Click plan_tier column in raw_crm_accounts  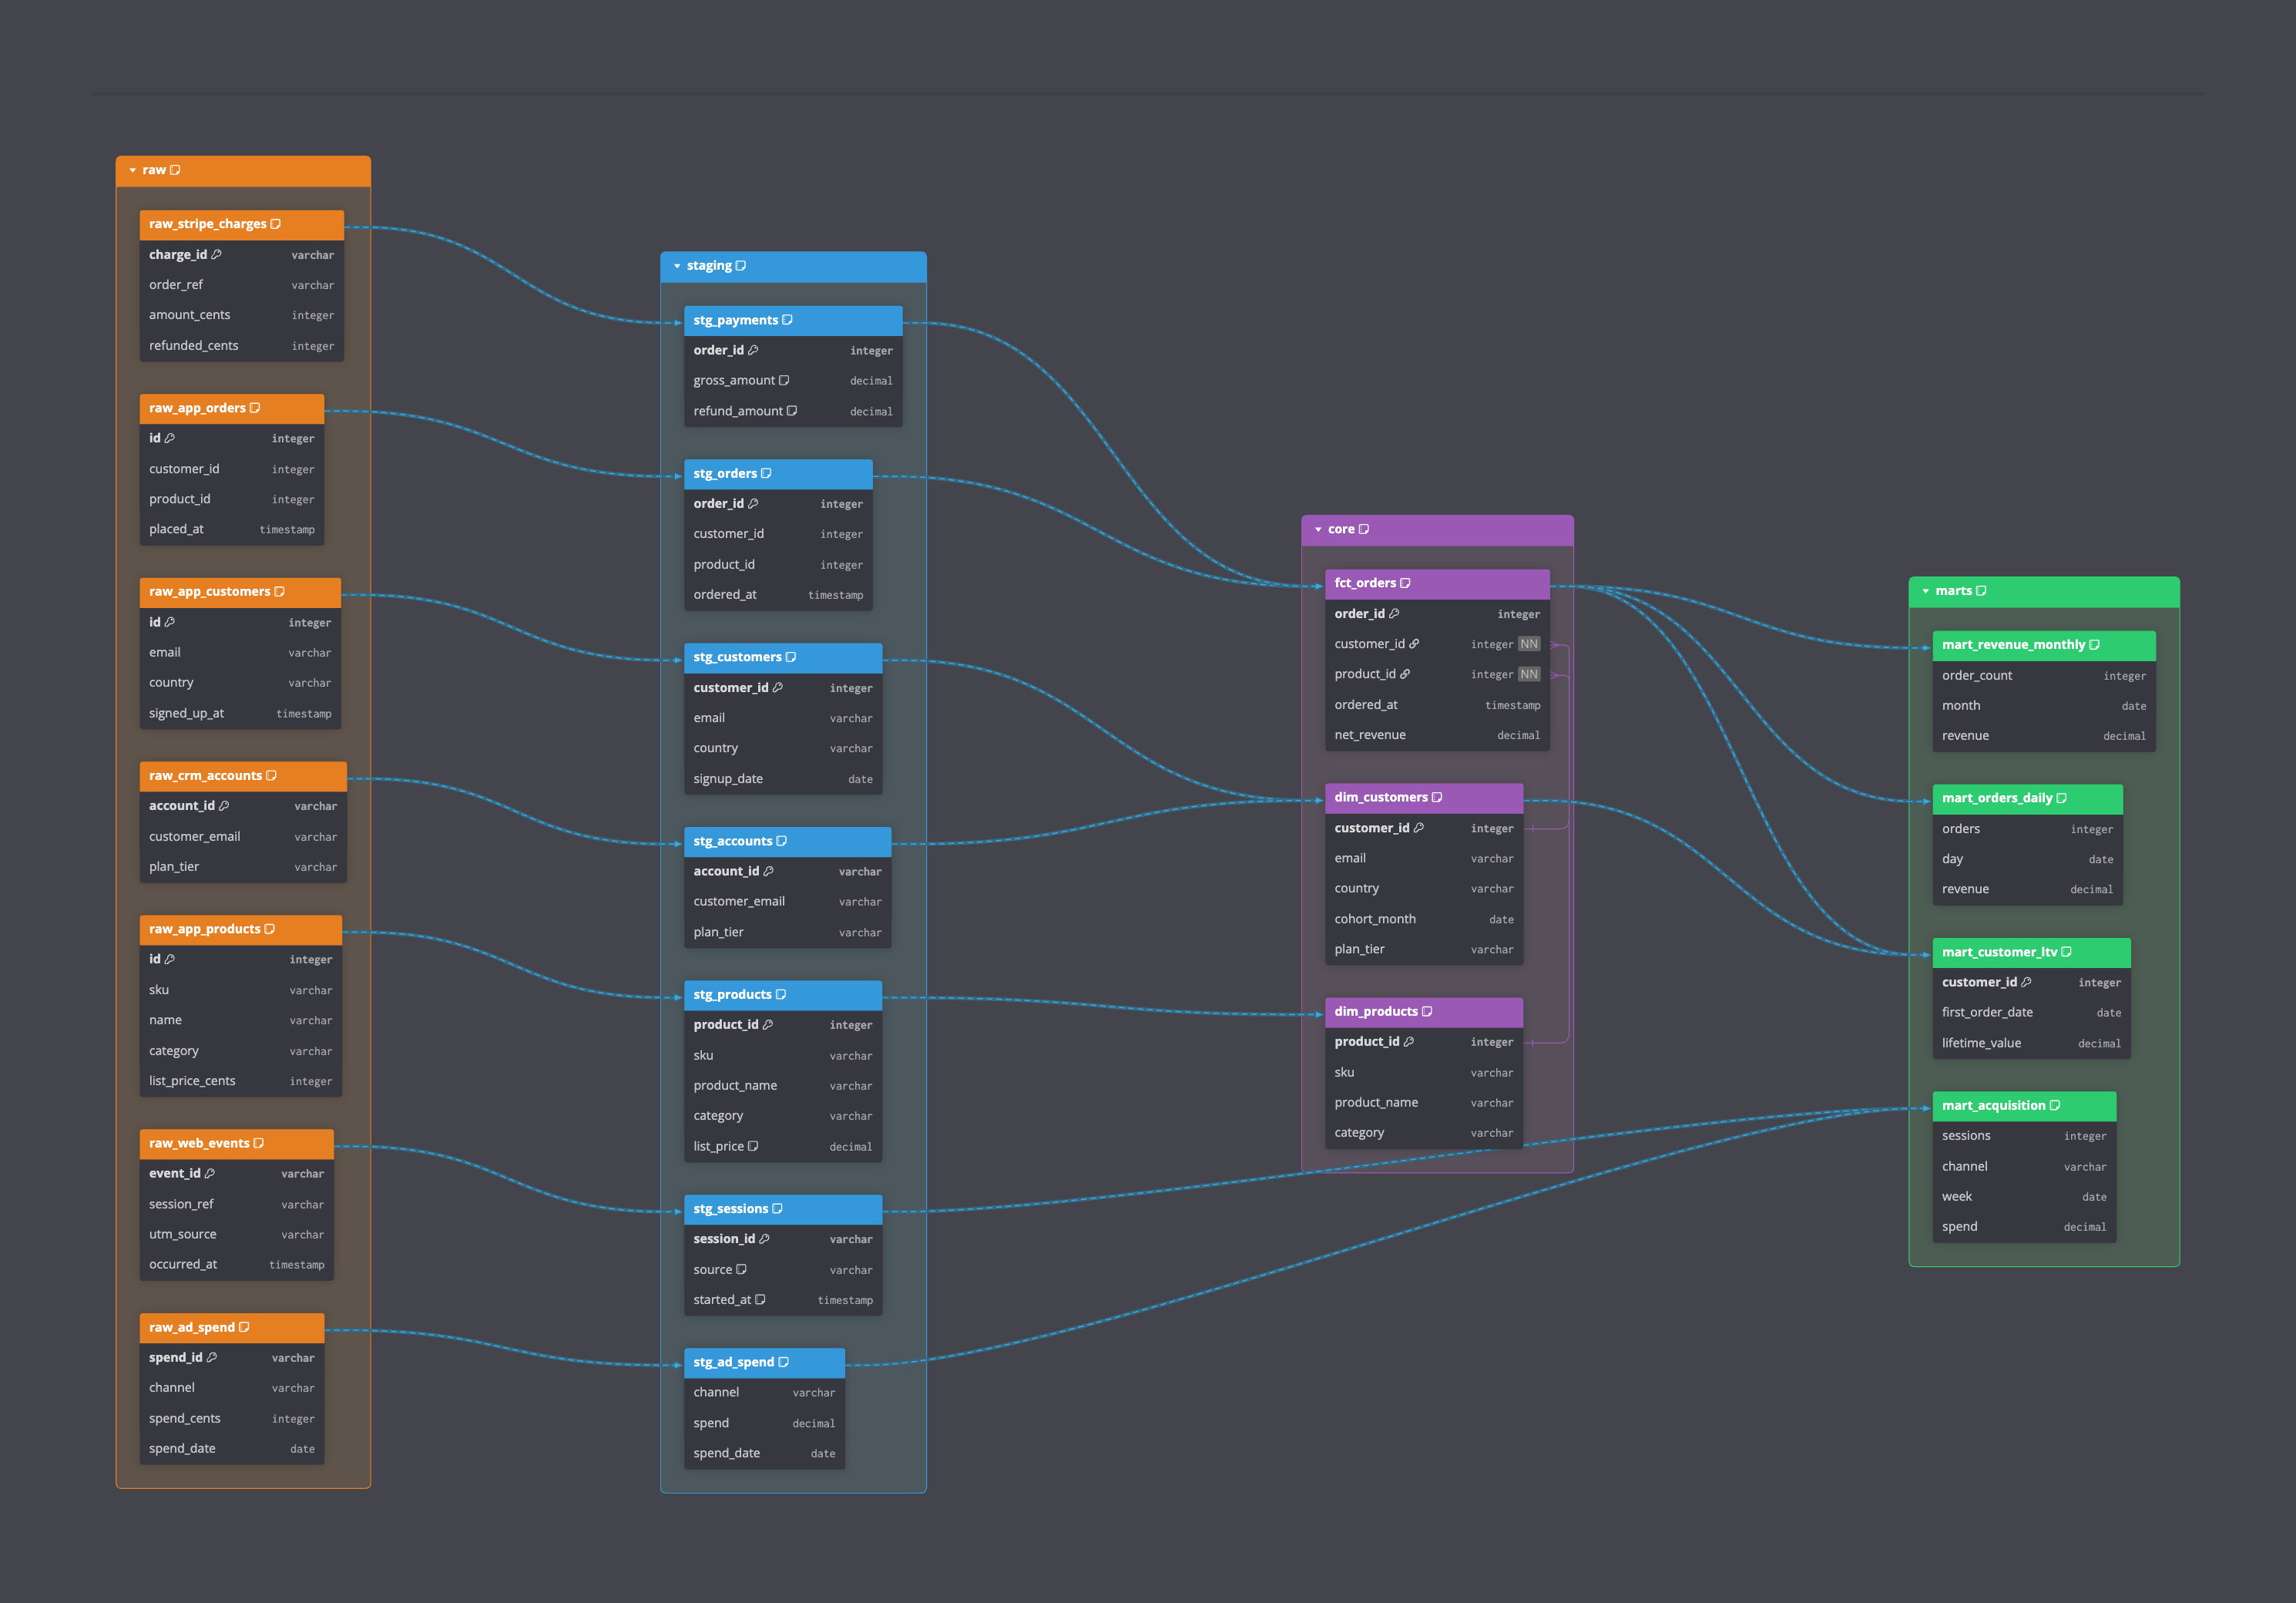pos(243,867)
